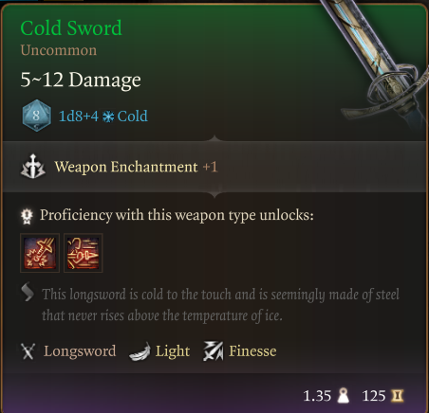Click the proficiency medal icon
Image resolution: width=429 pixels, height=413 pixels.
click(x=27, y=216)
